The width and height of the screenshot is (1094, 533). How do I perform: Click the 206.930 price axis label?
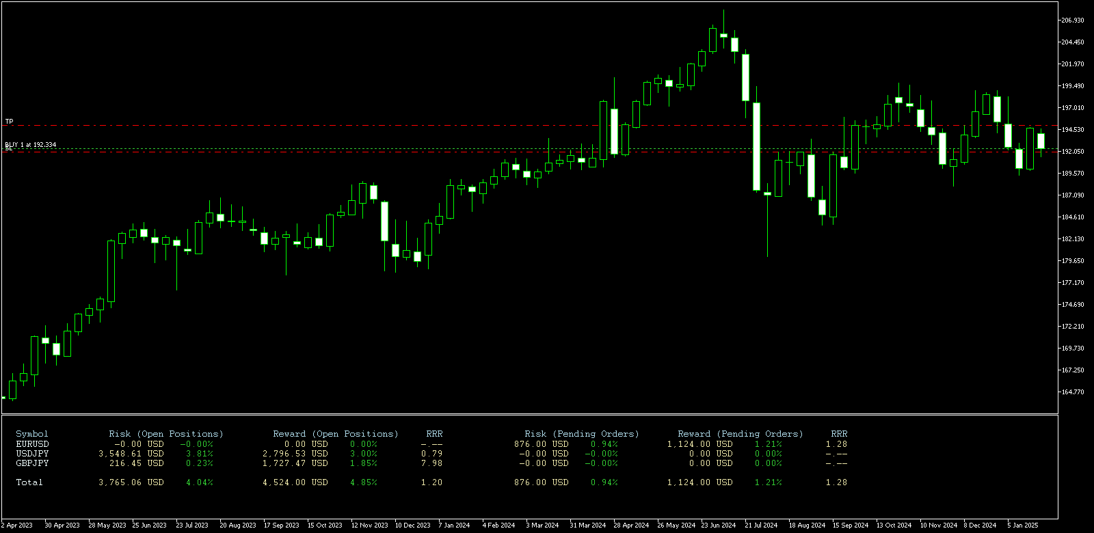[1072, 20]
